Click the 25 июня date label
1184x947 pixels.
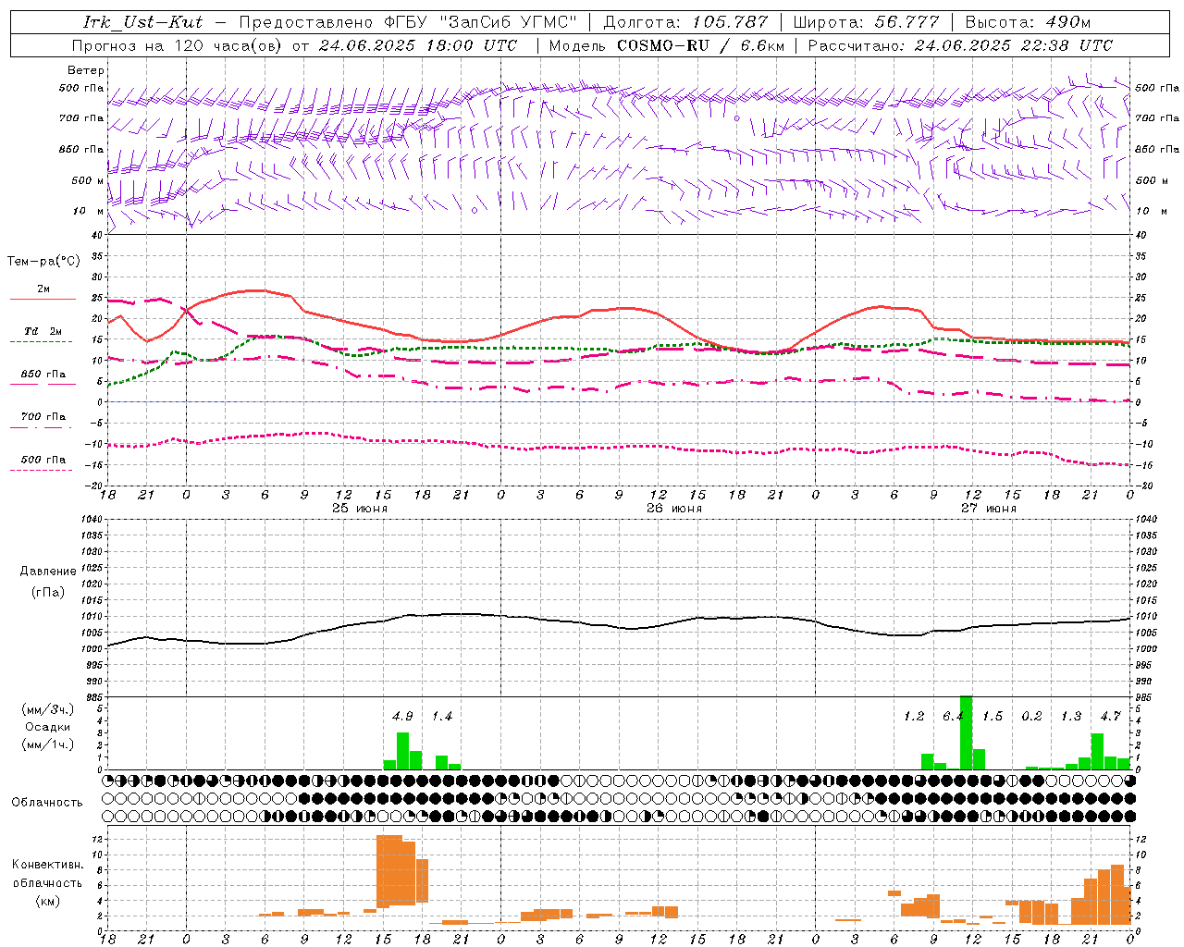pyautogui.click(x=360, y=509)
